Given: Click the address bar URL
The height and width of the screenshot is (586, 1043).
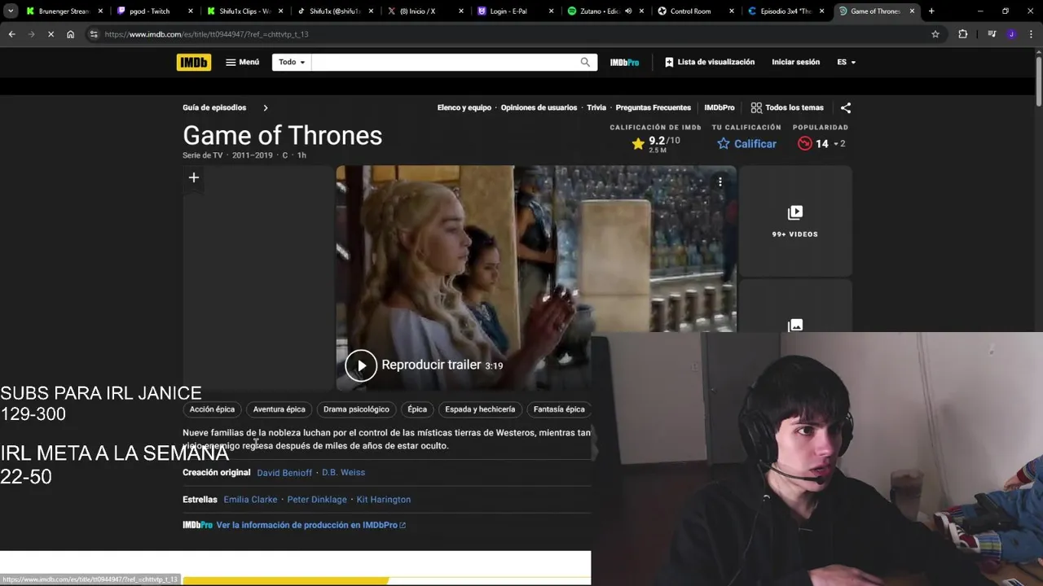Looking at the screenshot, I should point(206,34).
